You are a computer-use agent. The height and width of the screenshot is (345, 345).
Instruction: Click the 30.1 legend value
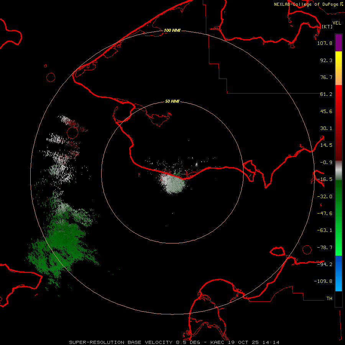326,128
